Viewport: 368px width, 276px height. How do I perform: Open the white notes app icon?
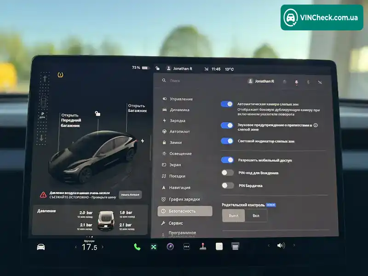coord(219,246)
